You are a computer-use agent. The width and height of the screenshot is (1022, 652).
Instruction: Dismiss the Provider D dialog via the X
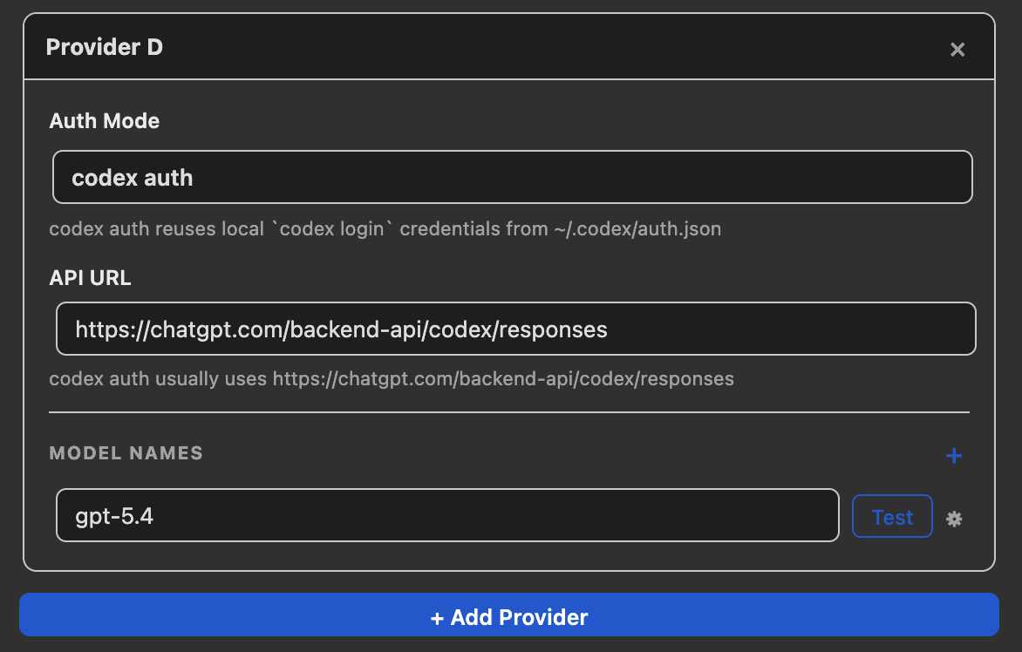click(957, 49)
